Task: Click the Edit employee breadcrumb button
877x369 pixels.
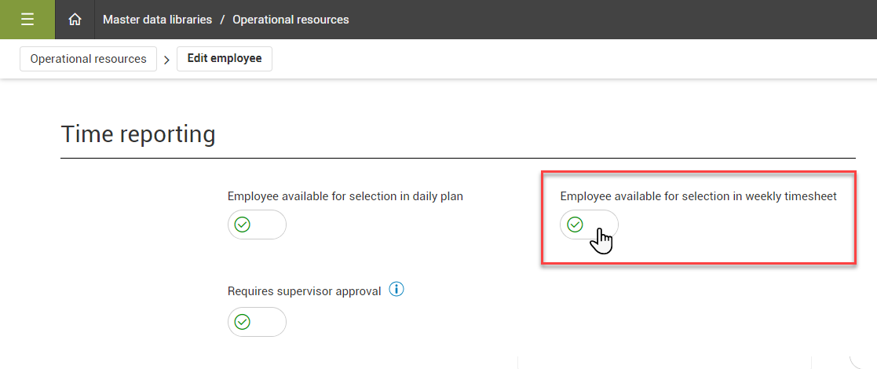Action: click(225, 59)
